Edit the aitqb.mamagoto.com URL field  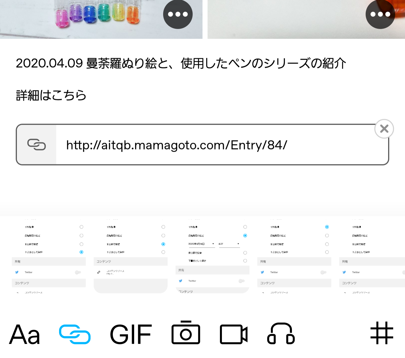pyautogui.click(x=202, y=145)
